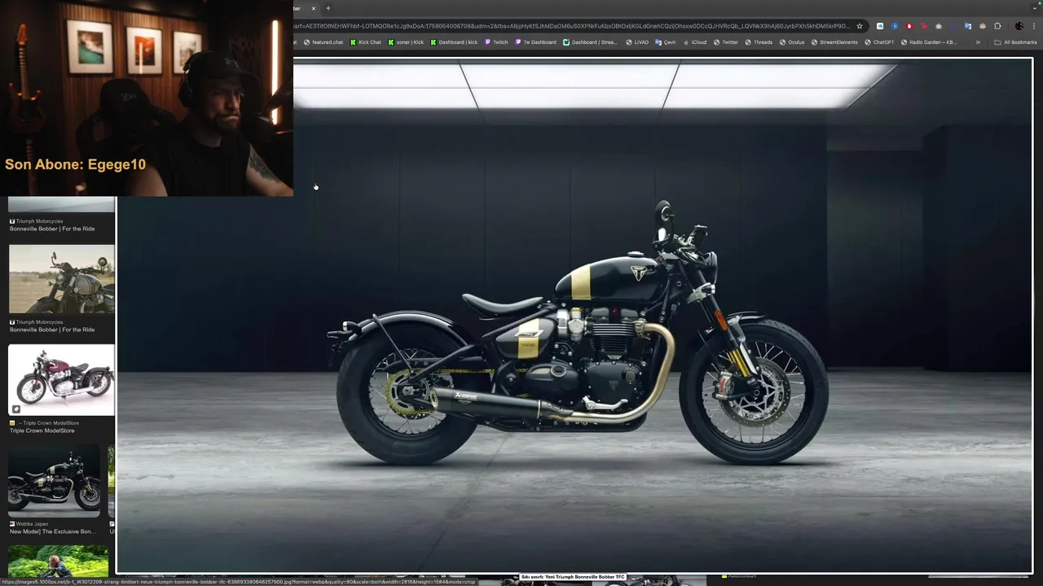
Task: Open the Threads bookmark
Action: pyautogui.click(x=759, y=42)
